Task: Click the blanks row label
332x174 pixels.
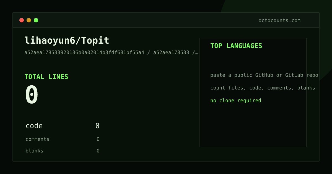Action: click(x=34, y=151)
